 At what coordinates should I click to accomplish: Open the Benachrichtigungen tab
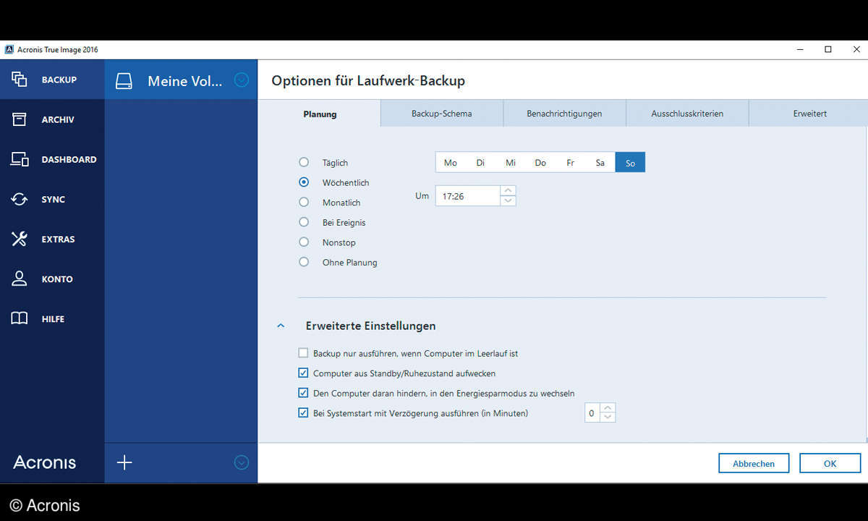pos(564,114)
